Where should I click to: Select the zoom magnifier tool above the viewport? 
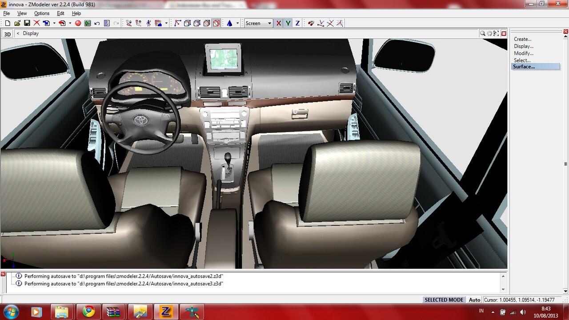[x=483, y=33]
